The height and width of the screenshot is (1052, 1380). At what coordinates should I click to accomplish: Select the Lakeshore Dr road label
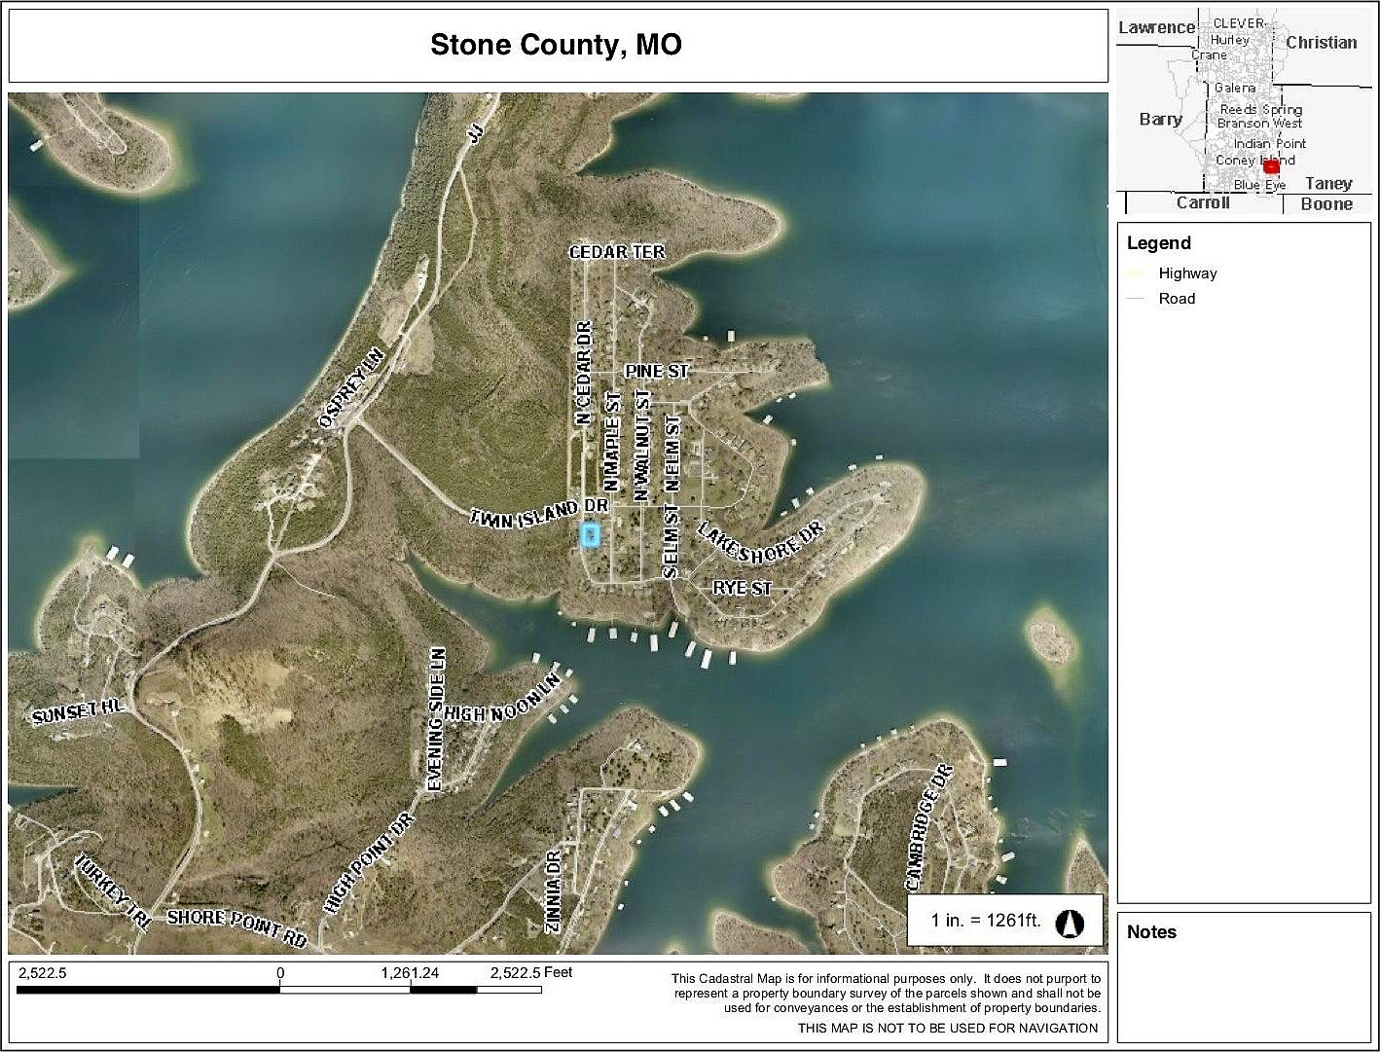[761, 541]
